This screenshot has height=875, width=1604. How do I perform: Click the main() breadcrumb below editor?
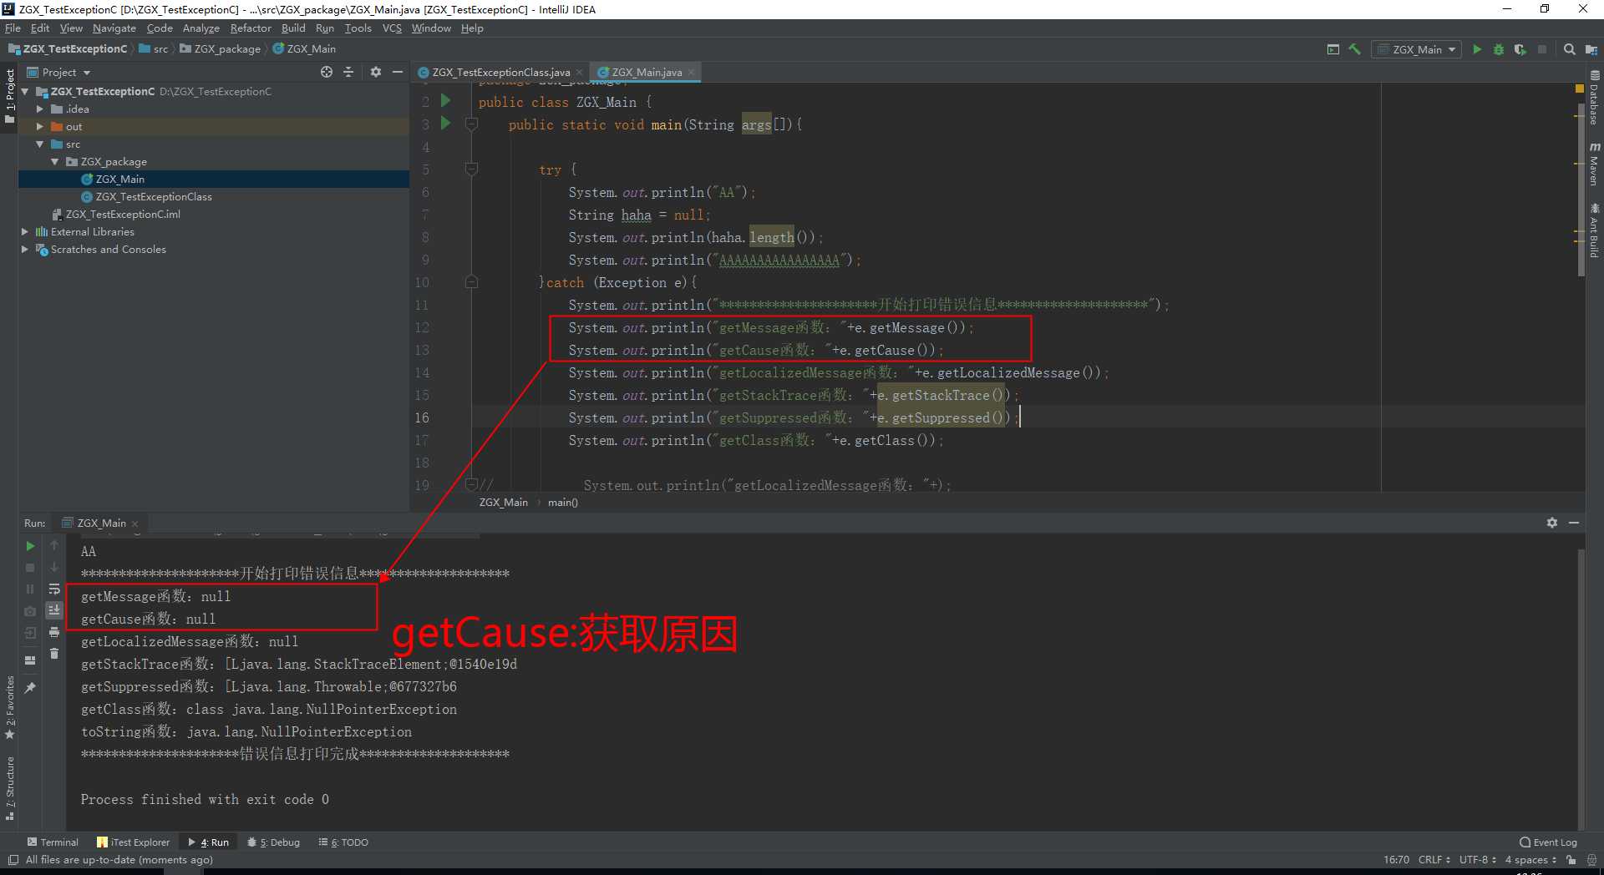pyautogui.click(x=562, y=503)
